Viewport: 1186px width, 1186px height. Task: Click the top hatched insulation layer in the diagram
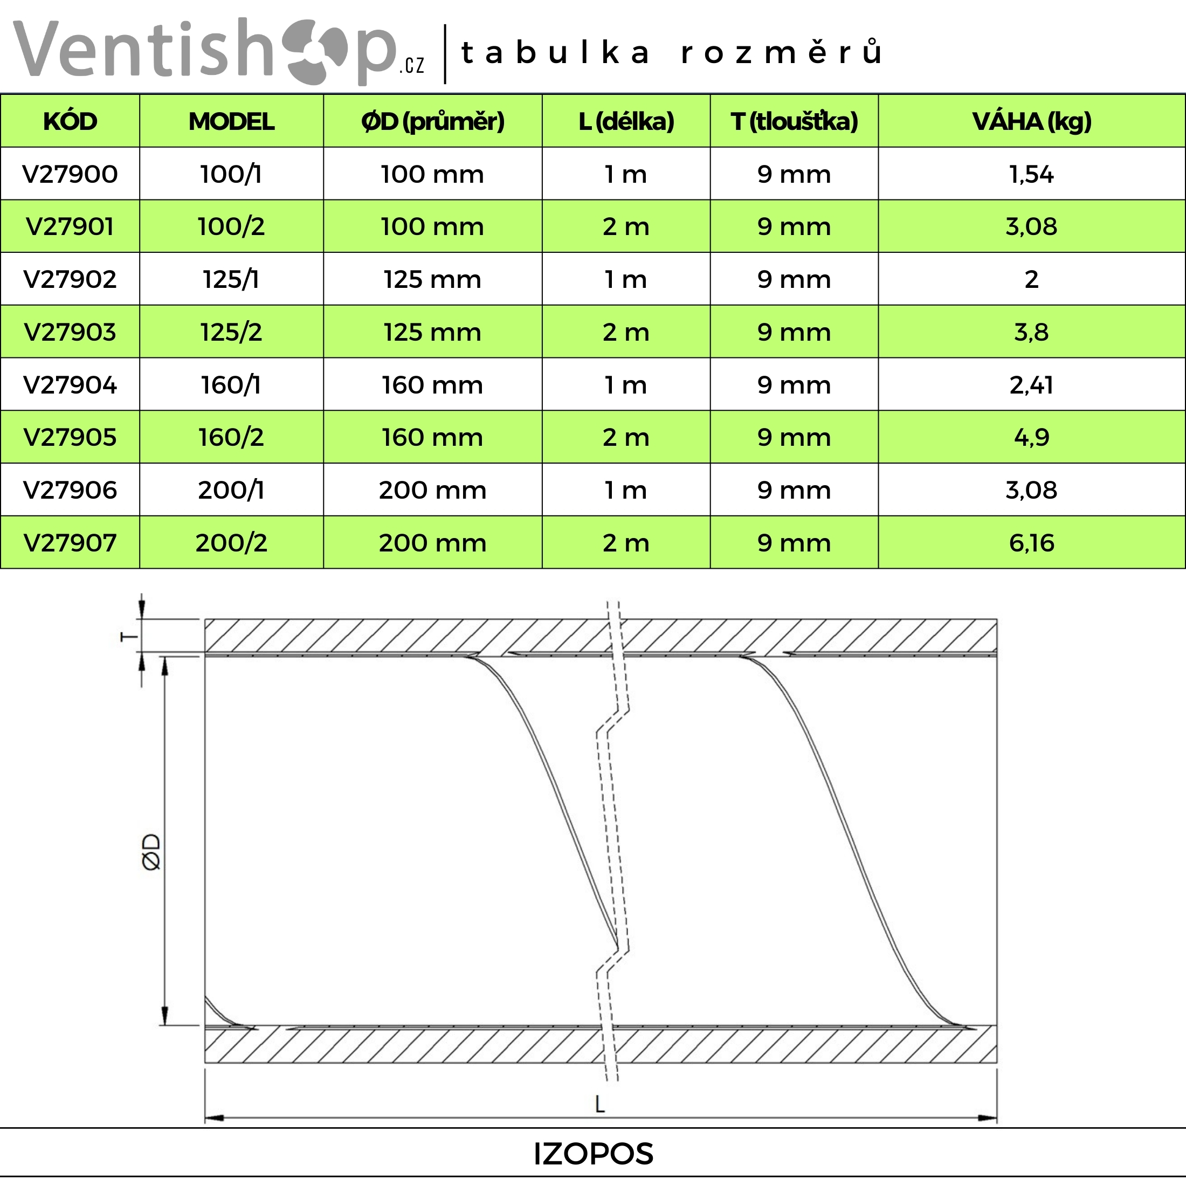[x=601, y=636]
